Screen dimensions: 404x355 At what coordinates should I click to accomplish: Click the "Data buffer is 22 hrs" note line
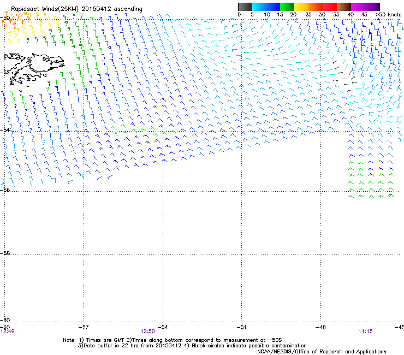[x=192, y=346]
